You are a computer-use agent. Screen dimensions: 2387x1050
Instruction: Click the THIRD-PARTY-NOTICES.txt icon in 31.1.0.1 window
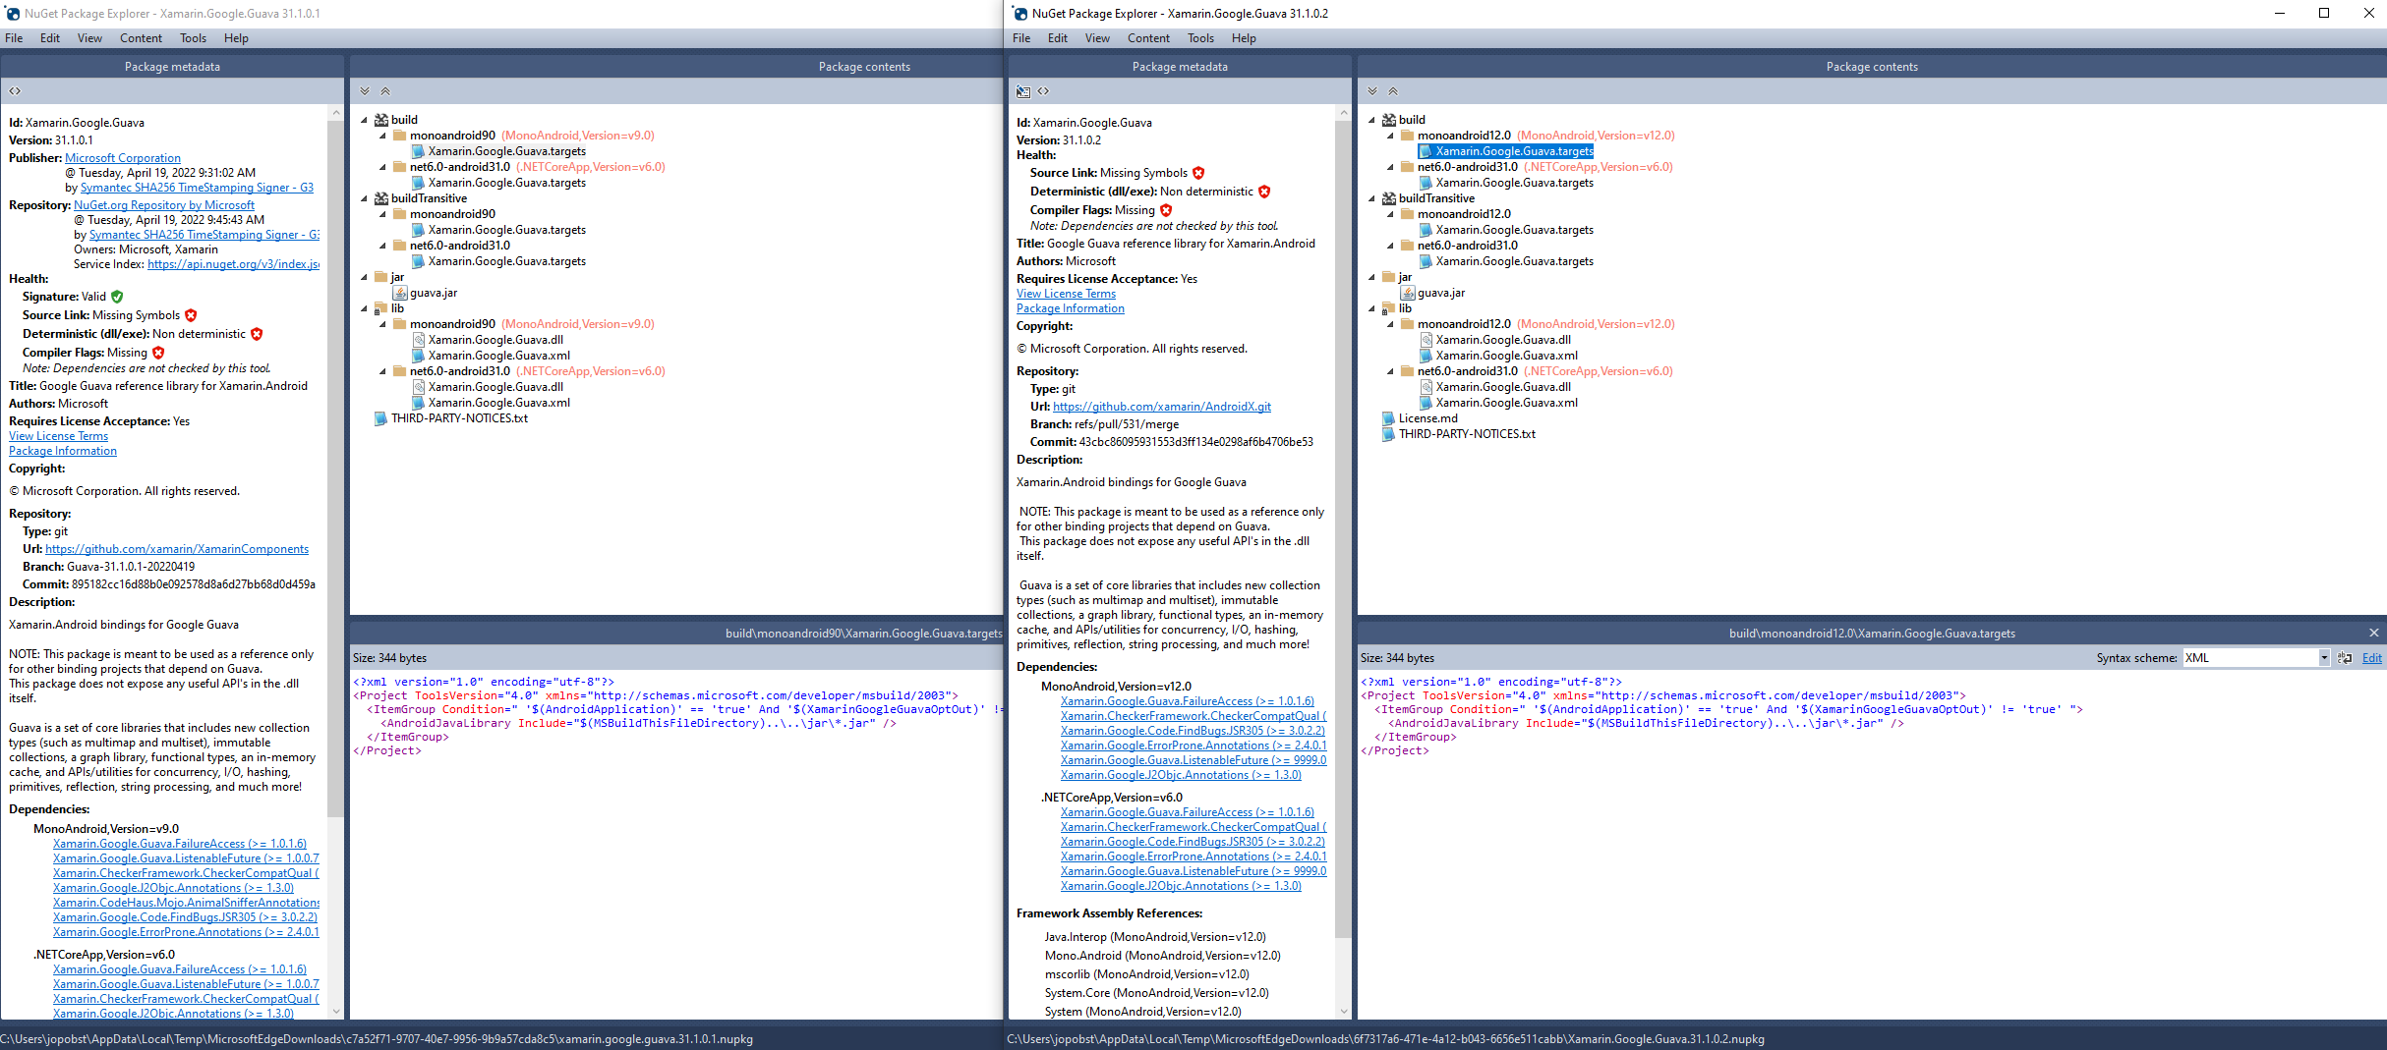pyautogui.click(x=381, y=418)
